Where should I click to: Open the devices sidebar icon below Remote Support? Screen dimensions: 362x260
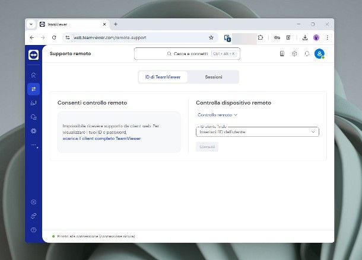[x=33, y=103]
